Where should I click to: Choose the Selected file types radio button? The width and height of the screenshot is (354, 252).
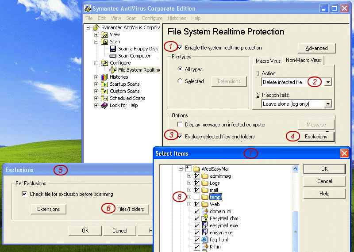pos(180,81)
